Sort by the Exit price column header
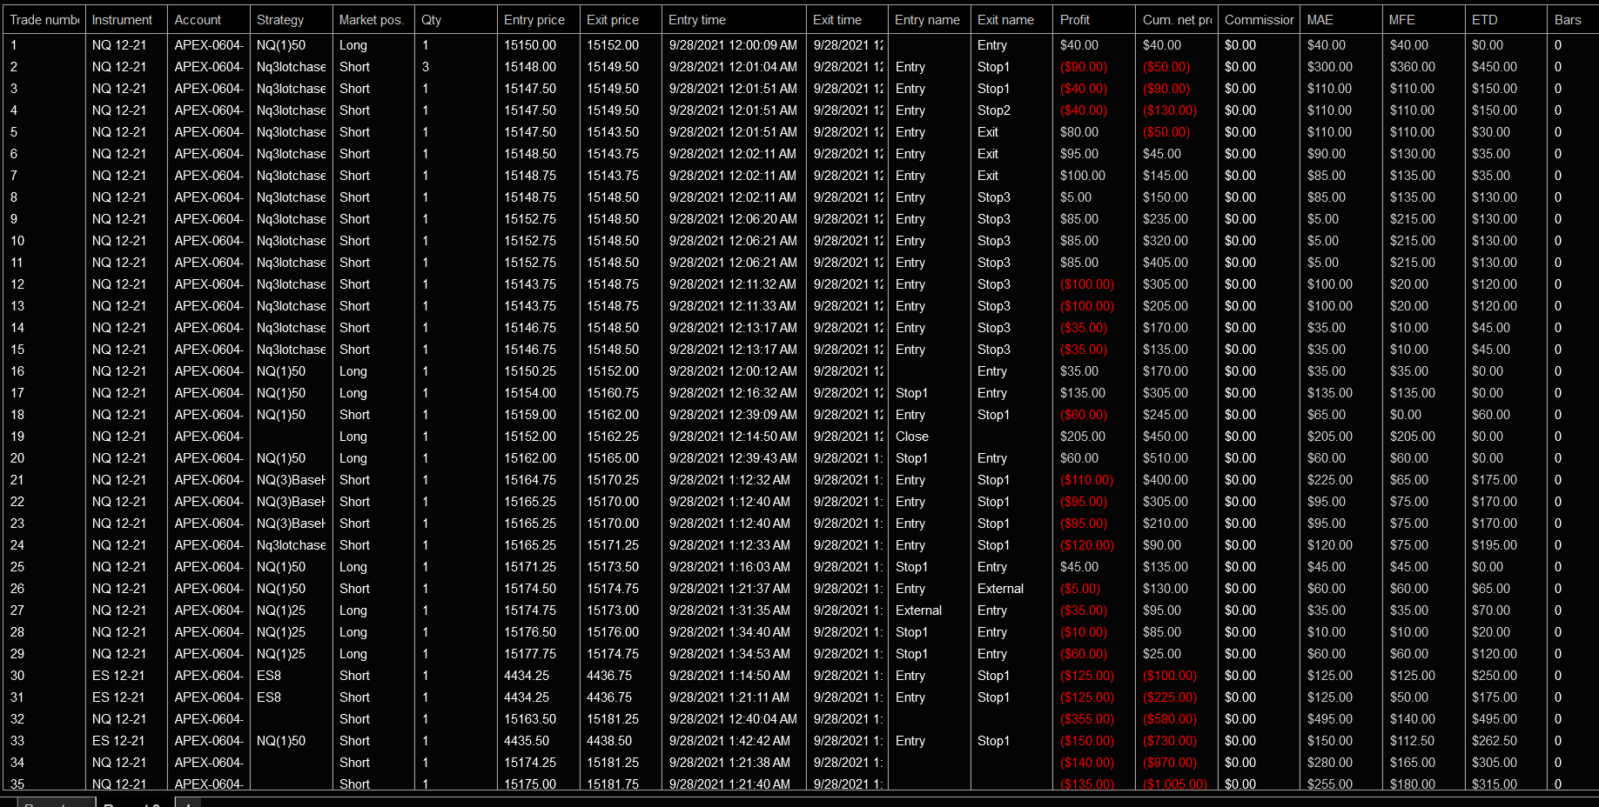The width and height of the screenshot is (1599, 807). tap(621, 19)
